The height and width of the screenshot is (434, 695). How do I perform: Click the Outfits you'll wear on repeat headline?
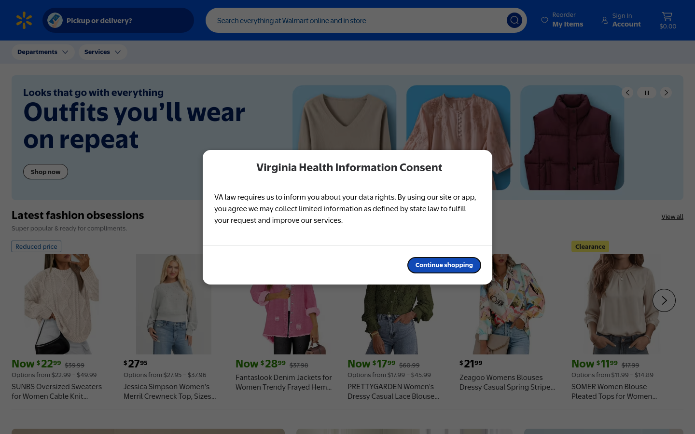coord(134,126)
